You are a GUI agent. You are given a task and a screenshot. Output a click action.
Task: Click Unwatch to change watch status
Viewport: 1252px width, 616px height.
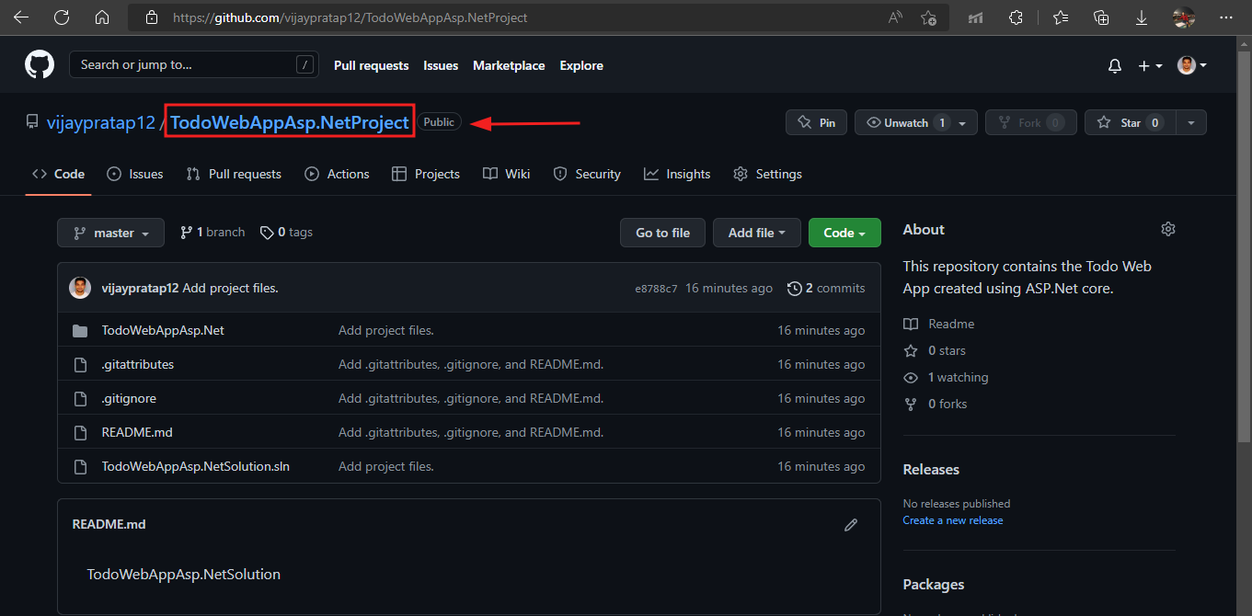[x=907, y=121]
